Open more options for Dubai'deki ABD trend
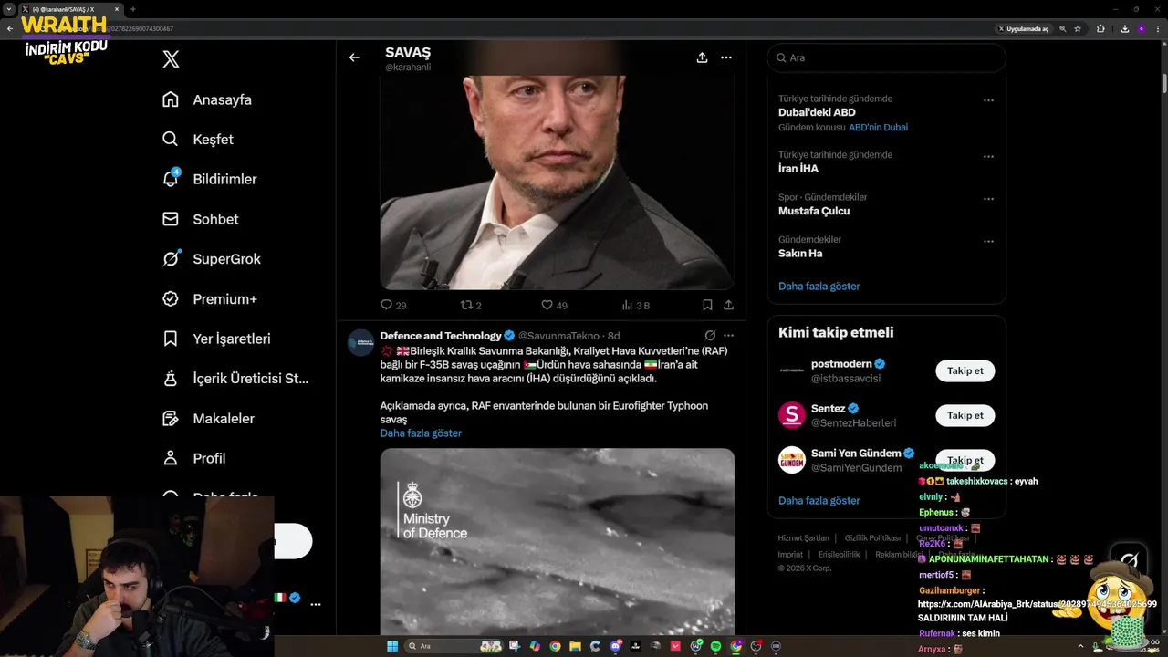Viewport: 1168px width, 657px height. [x=988, y=100]
